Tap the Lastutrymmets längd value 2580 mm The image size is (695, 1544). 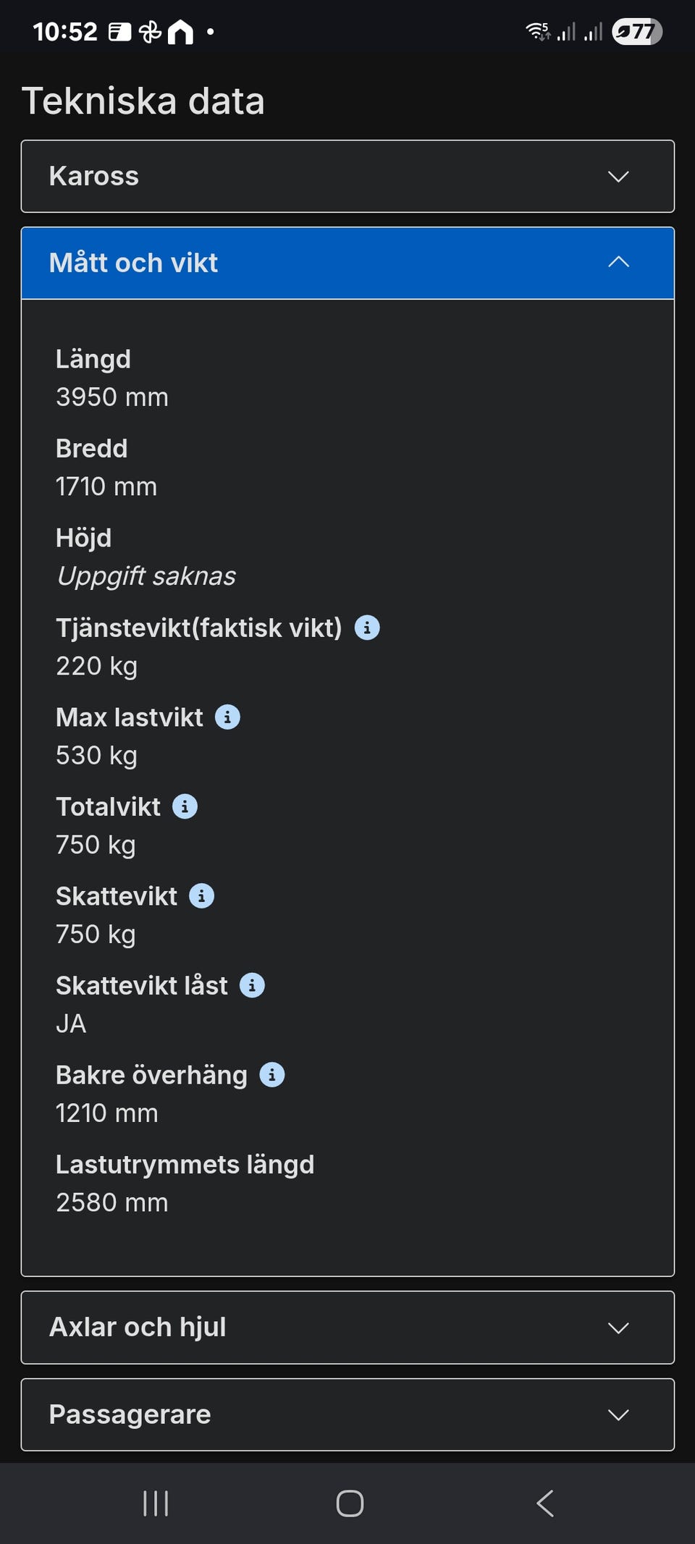(x=112, y=1202)
